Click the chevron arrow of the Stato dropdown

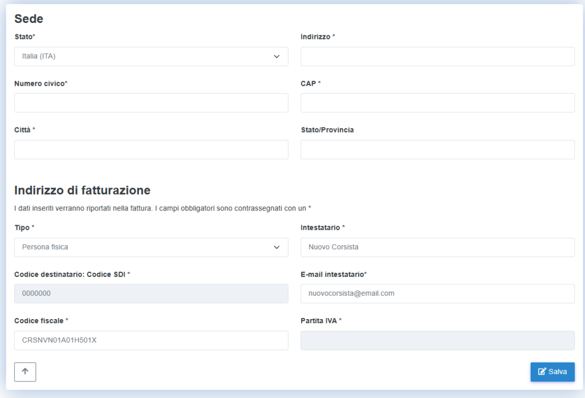coord(277,57)
